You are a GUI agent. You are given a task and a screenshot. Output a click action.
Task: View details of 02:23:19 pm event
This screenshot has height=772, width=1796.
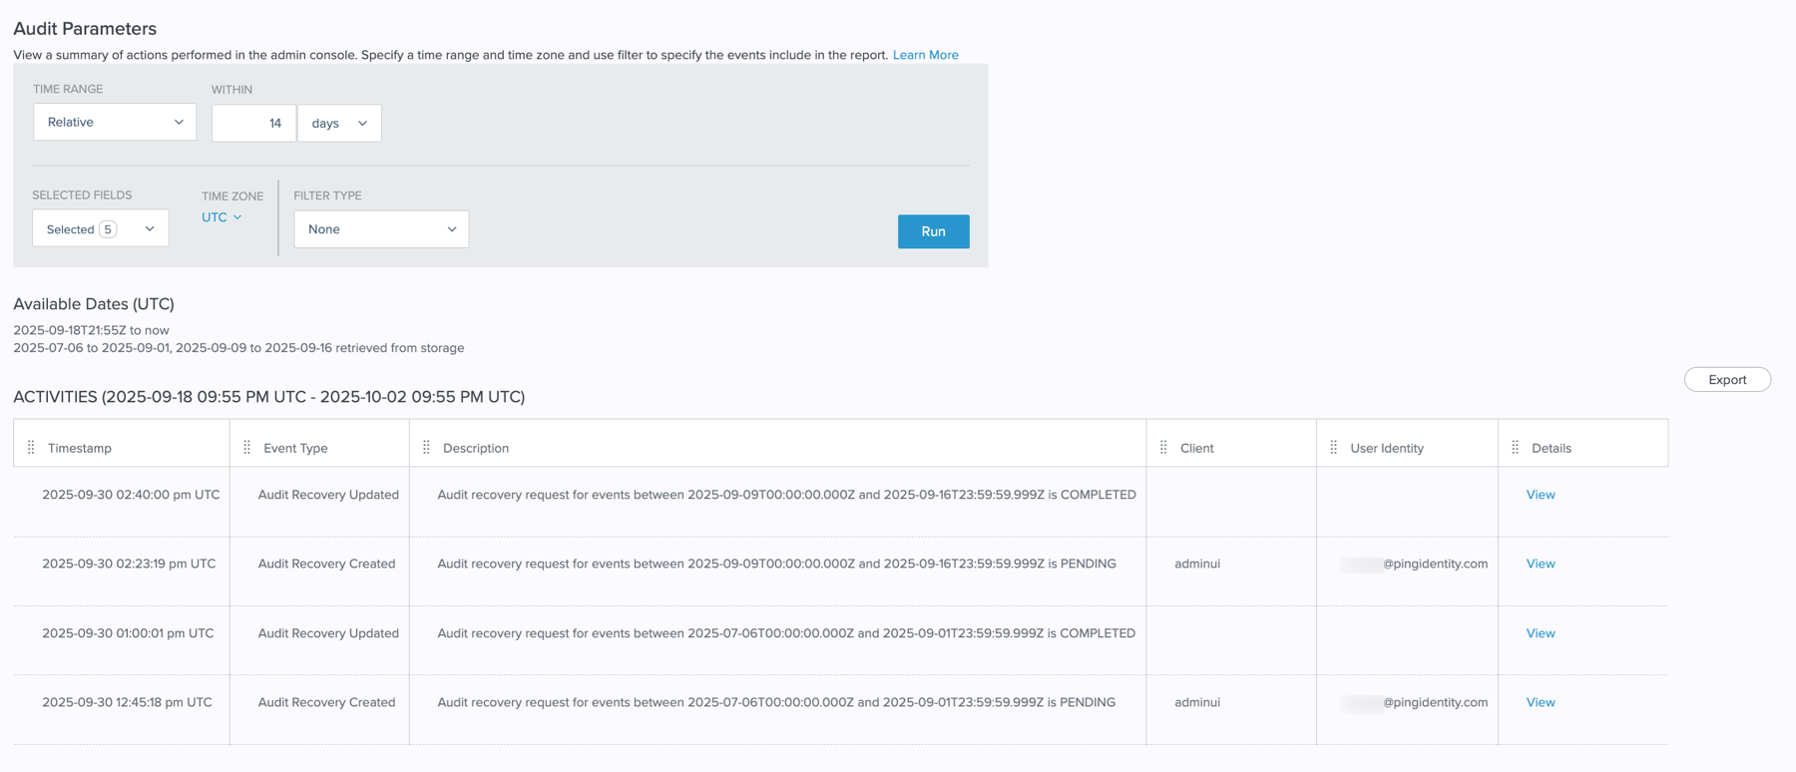(x=1540, y=565)
